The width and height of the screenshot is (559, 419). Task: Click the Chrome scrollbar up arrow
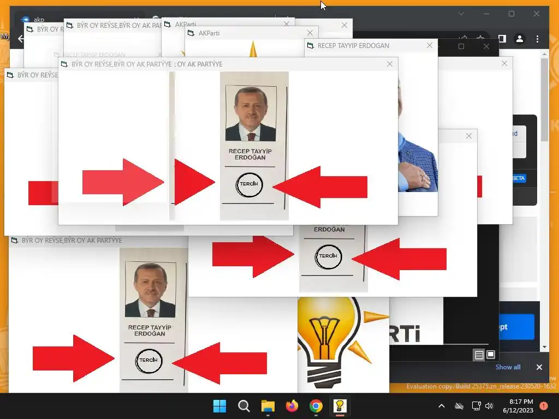(544, 54)
